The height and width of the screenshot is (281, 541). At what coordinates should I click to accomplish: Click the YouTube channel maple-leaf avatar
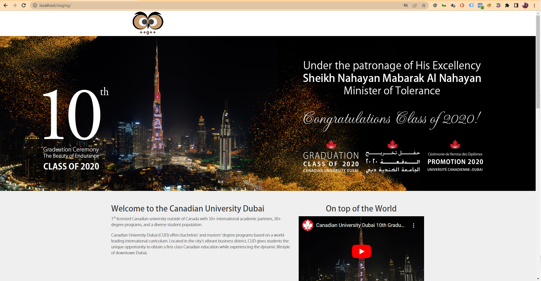click(x=308, y=225)
